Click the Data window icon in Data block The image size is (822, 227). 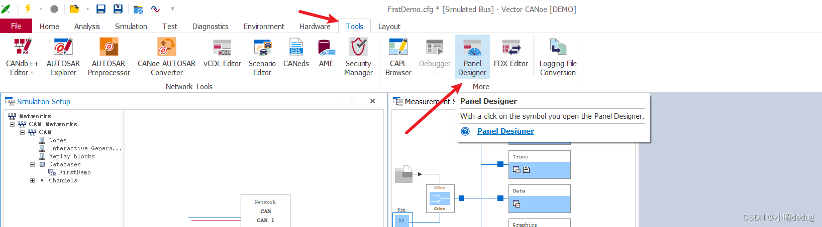517,204
